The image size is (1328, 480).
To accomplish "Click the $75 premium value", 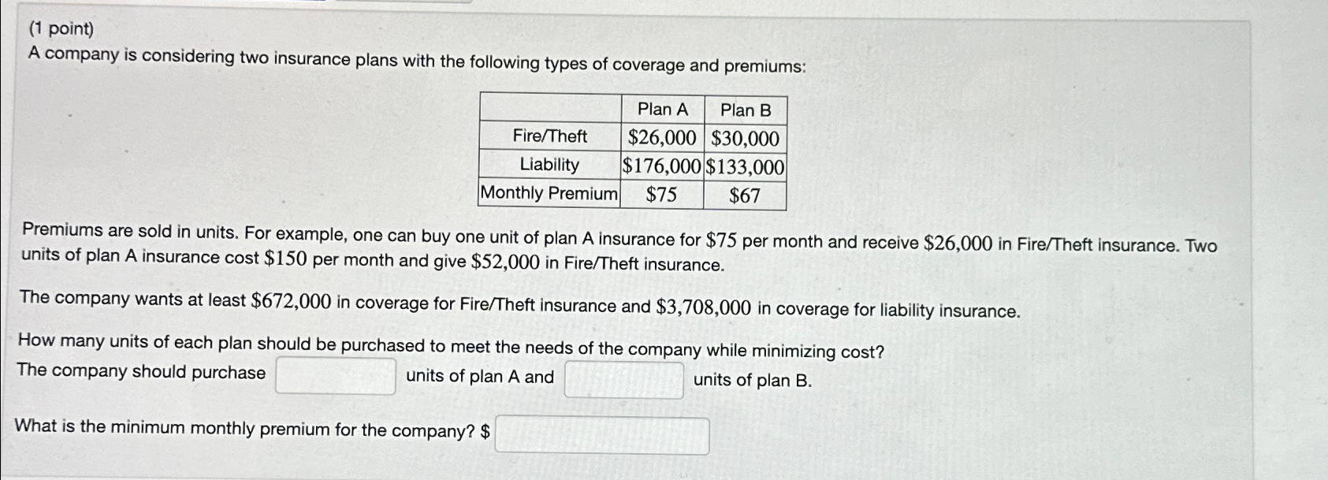I will tap(662, 192).
